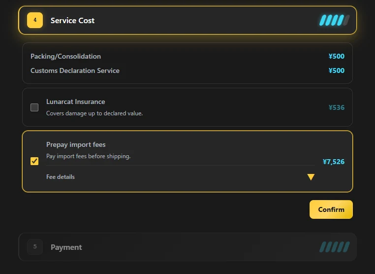375x274 pixels.
Task: Click 'Covers damage up to declared value.' text
Action: point(94,113)
